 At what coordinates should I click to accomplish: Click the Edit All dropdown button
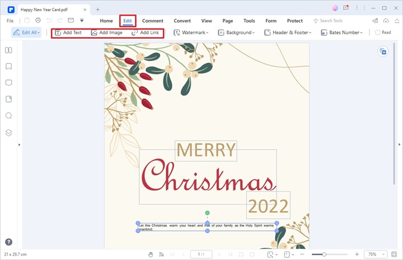[x=26, y=32]
